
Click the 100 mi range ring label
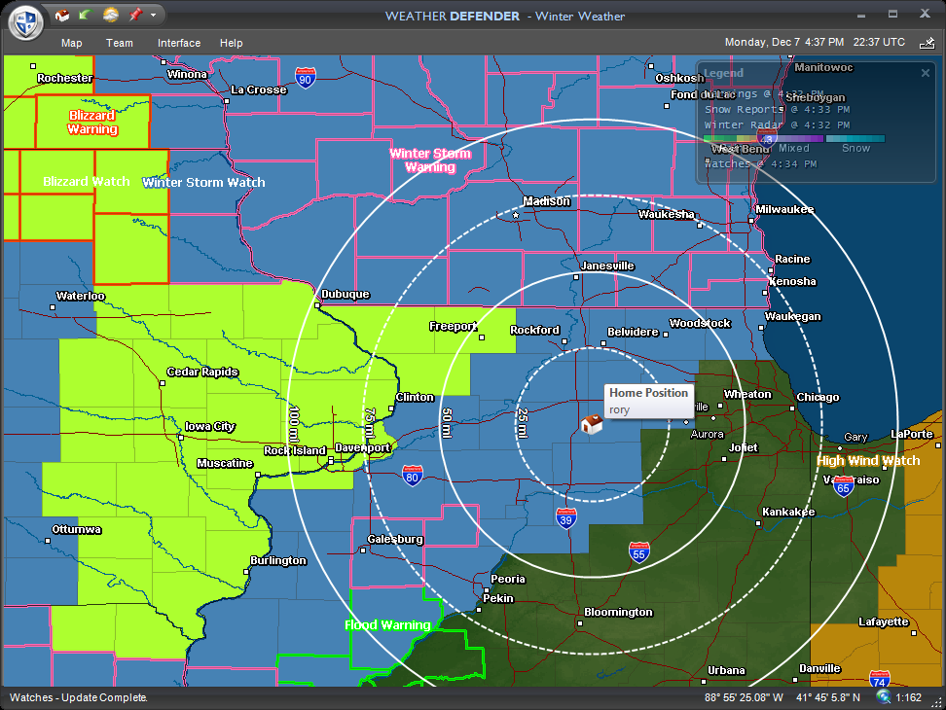tap(295, 424)
